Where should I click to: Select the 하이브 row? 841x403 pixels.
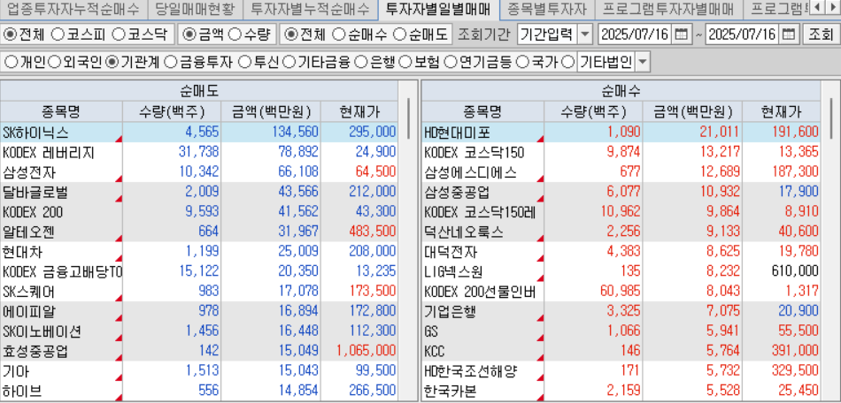[x=199, y=392]
